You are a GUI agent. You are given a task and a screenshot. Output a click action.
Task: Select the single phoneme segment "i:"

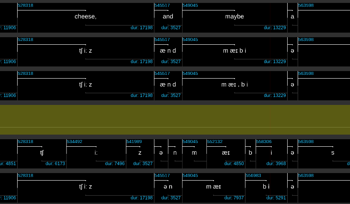(96, 153)
